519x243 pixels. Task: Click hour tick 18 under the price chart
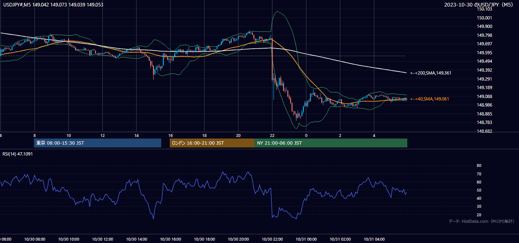pyautogui.click(x=204, y=136)
